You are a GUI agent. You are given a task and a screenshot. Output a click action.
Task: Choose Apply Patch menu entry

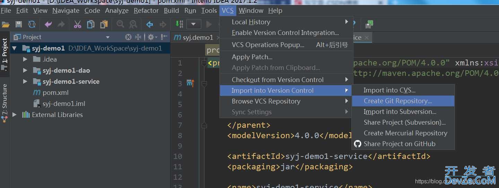click(286, 57)
